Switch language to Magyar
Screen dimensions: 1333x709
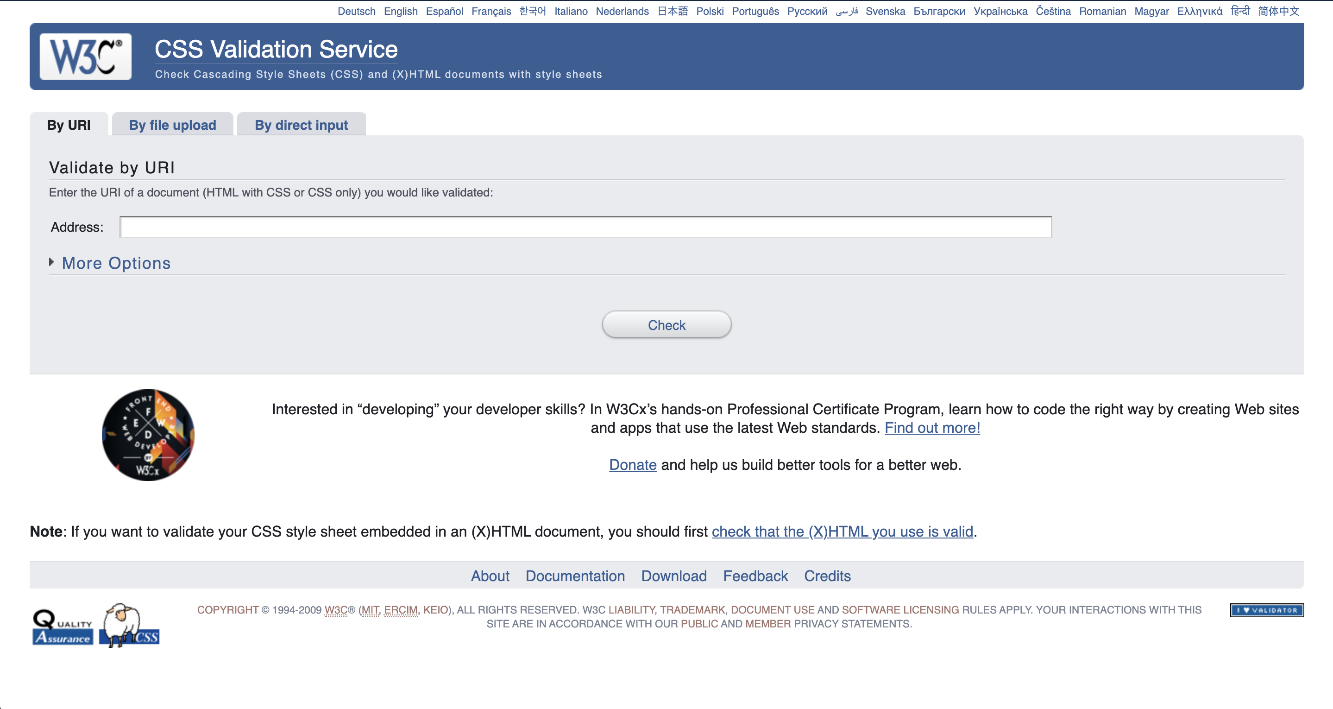pos(1151,12)
